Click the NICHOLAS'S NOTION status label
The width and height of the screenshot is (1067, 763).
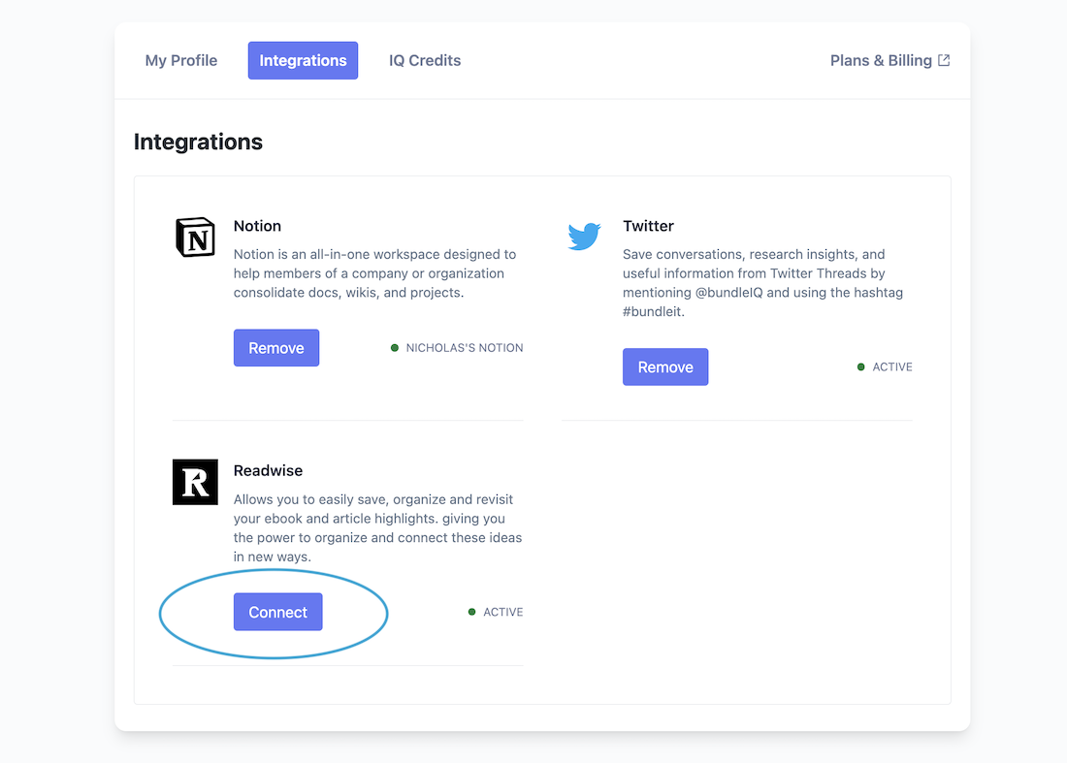tap(465, 348)
